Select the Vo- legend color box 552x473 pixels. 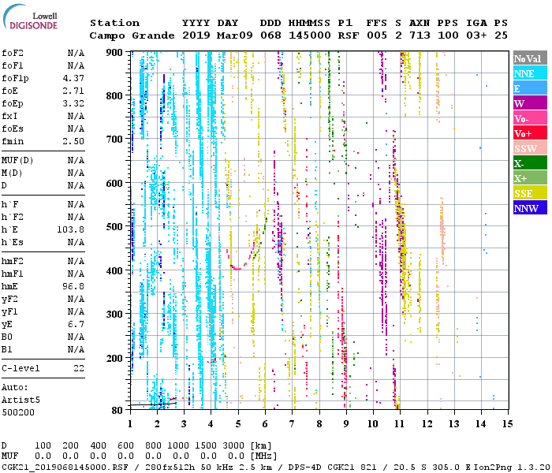(x=530, y=118)
